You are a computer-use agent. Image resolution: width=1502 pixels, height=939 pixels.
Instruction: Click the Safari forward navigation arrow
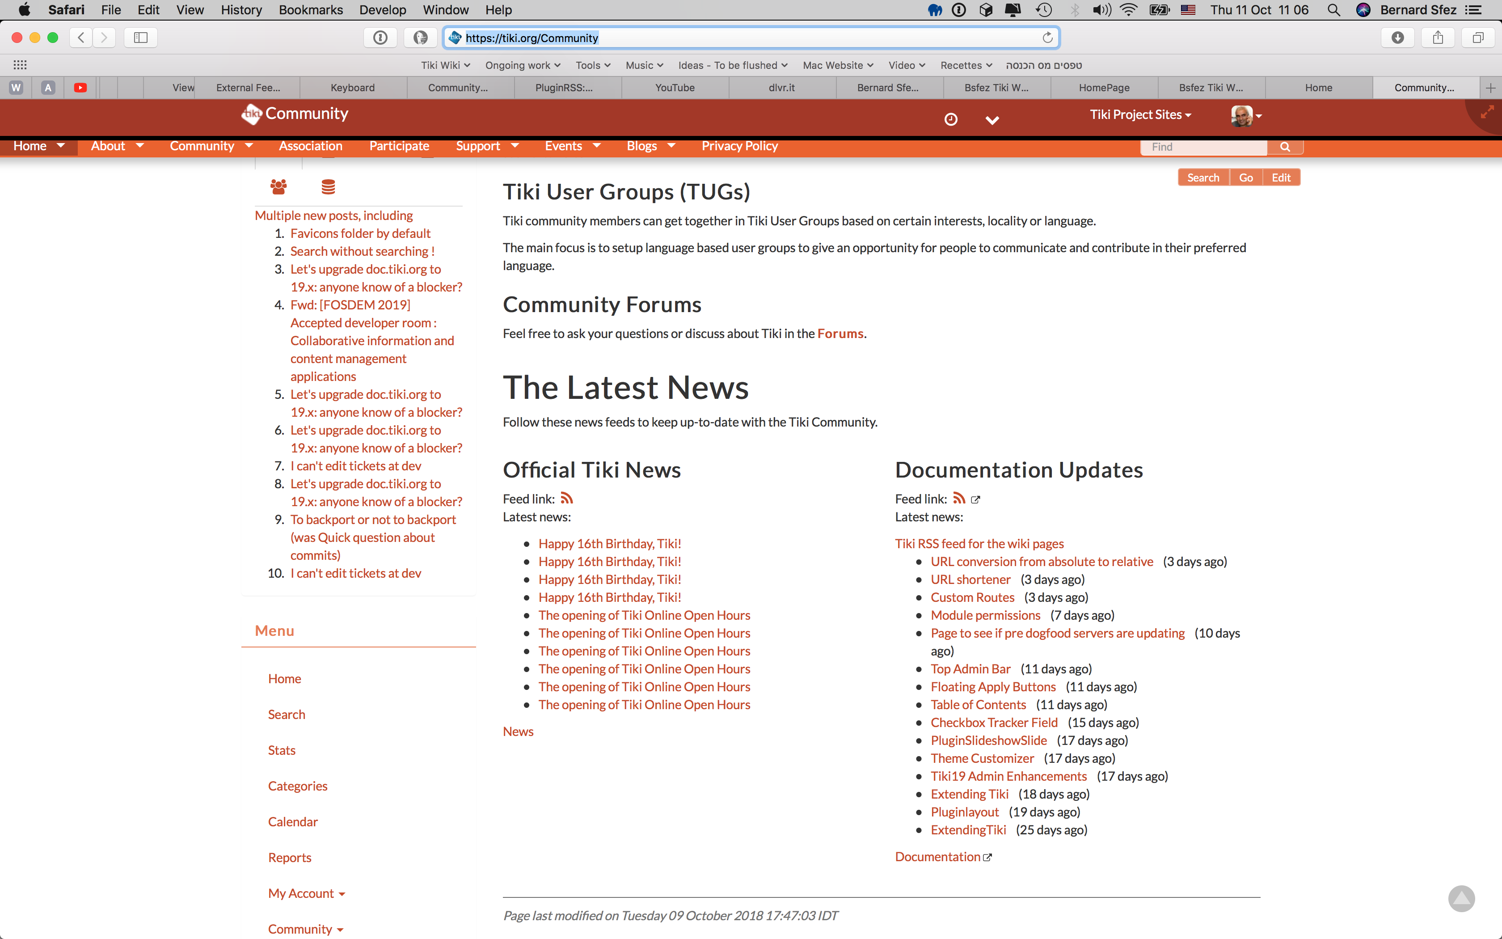click(x=104, y=37)
